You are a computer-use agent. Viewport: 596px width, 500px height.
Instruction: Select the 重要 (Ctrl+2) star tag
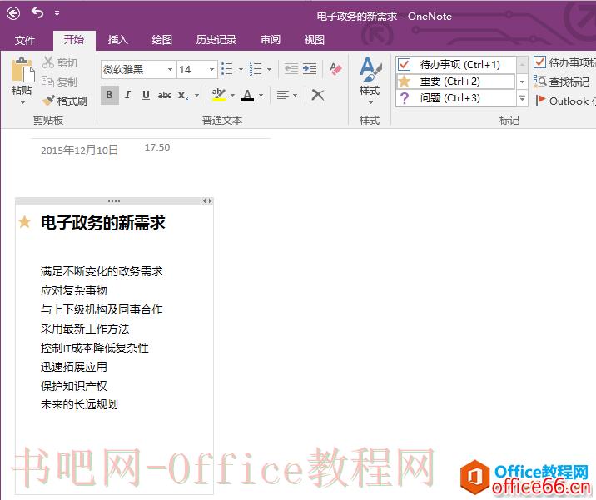point(456,82)
